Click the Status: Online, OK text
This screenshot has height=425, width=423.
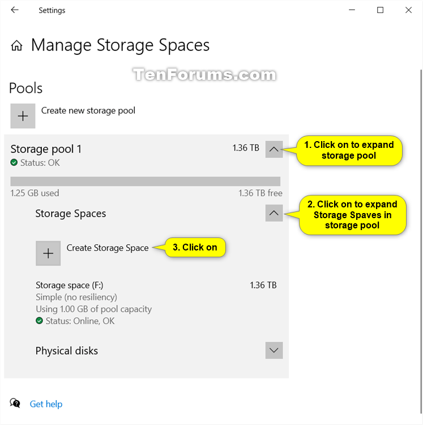pos(80,321)
